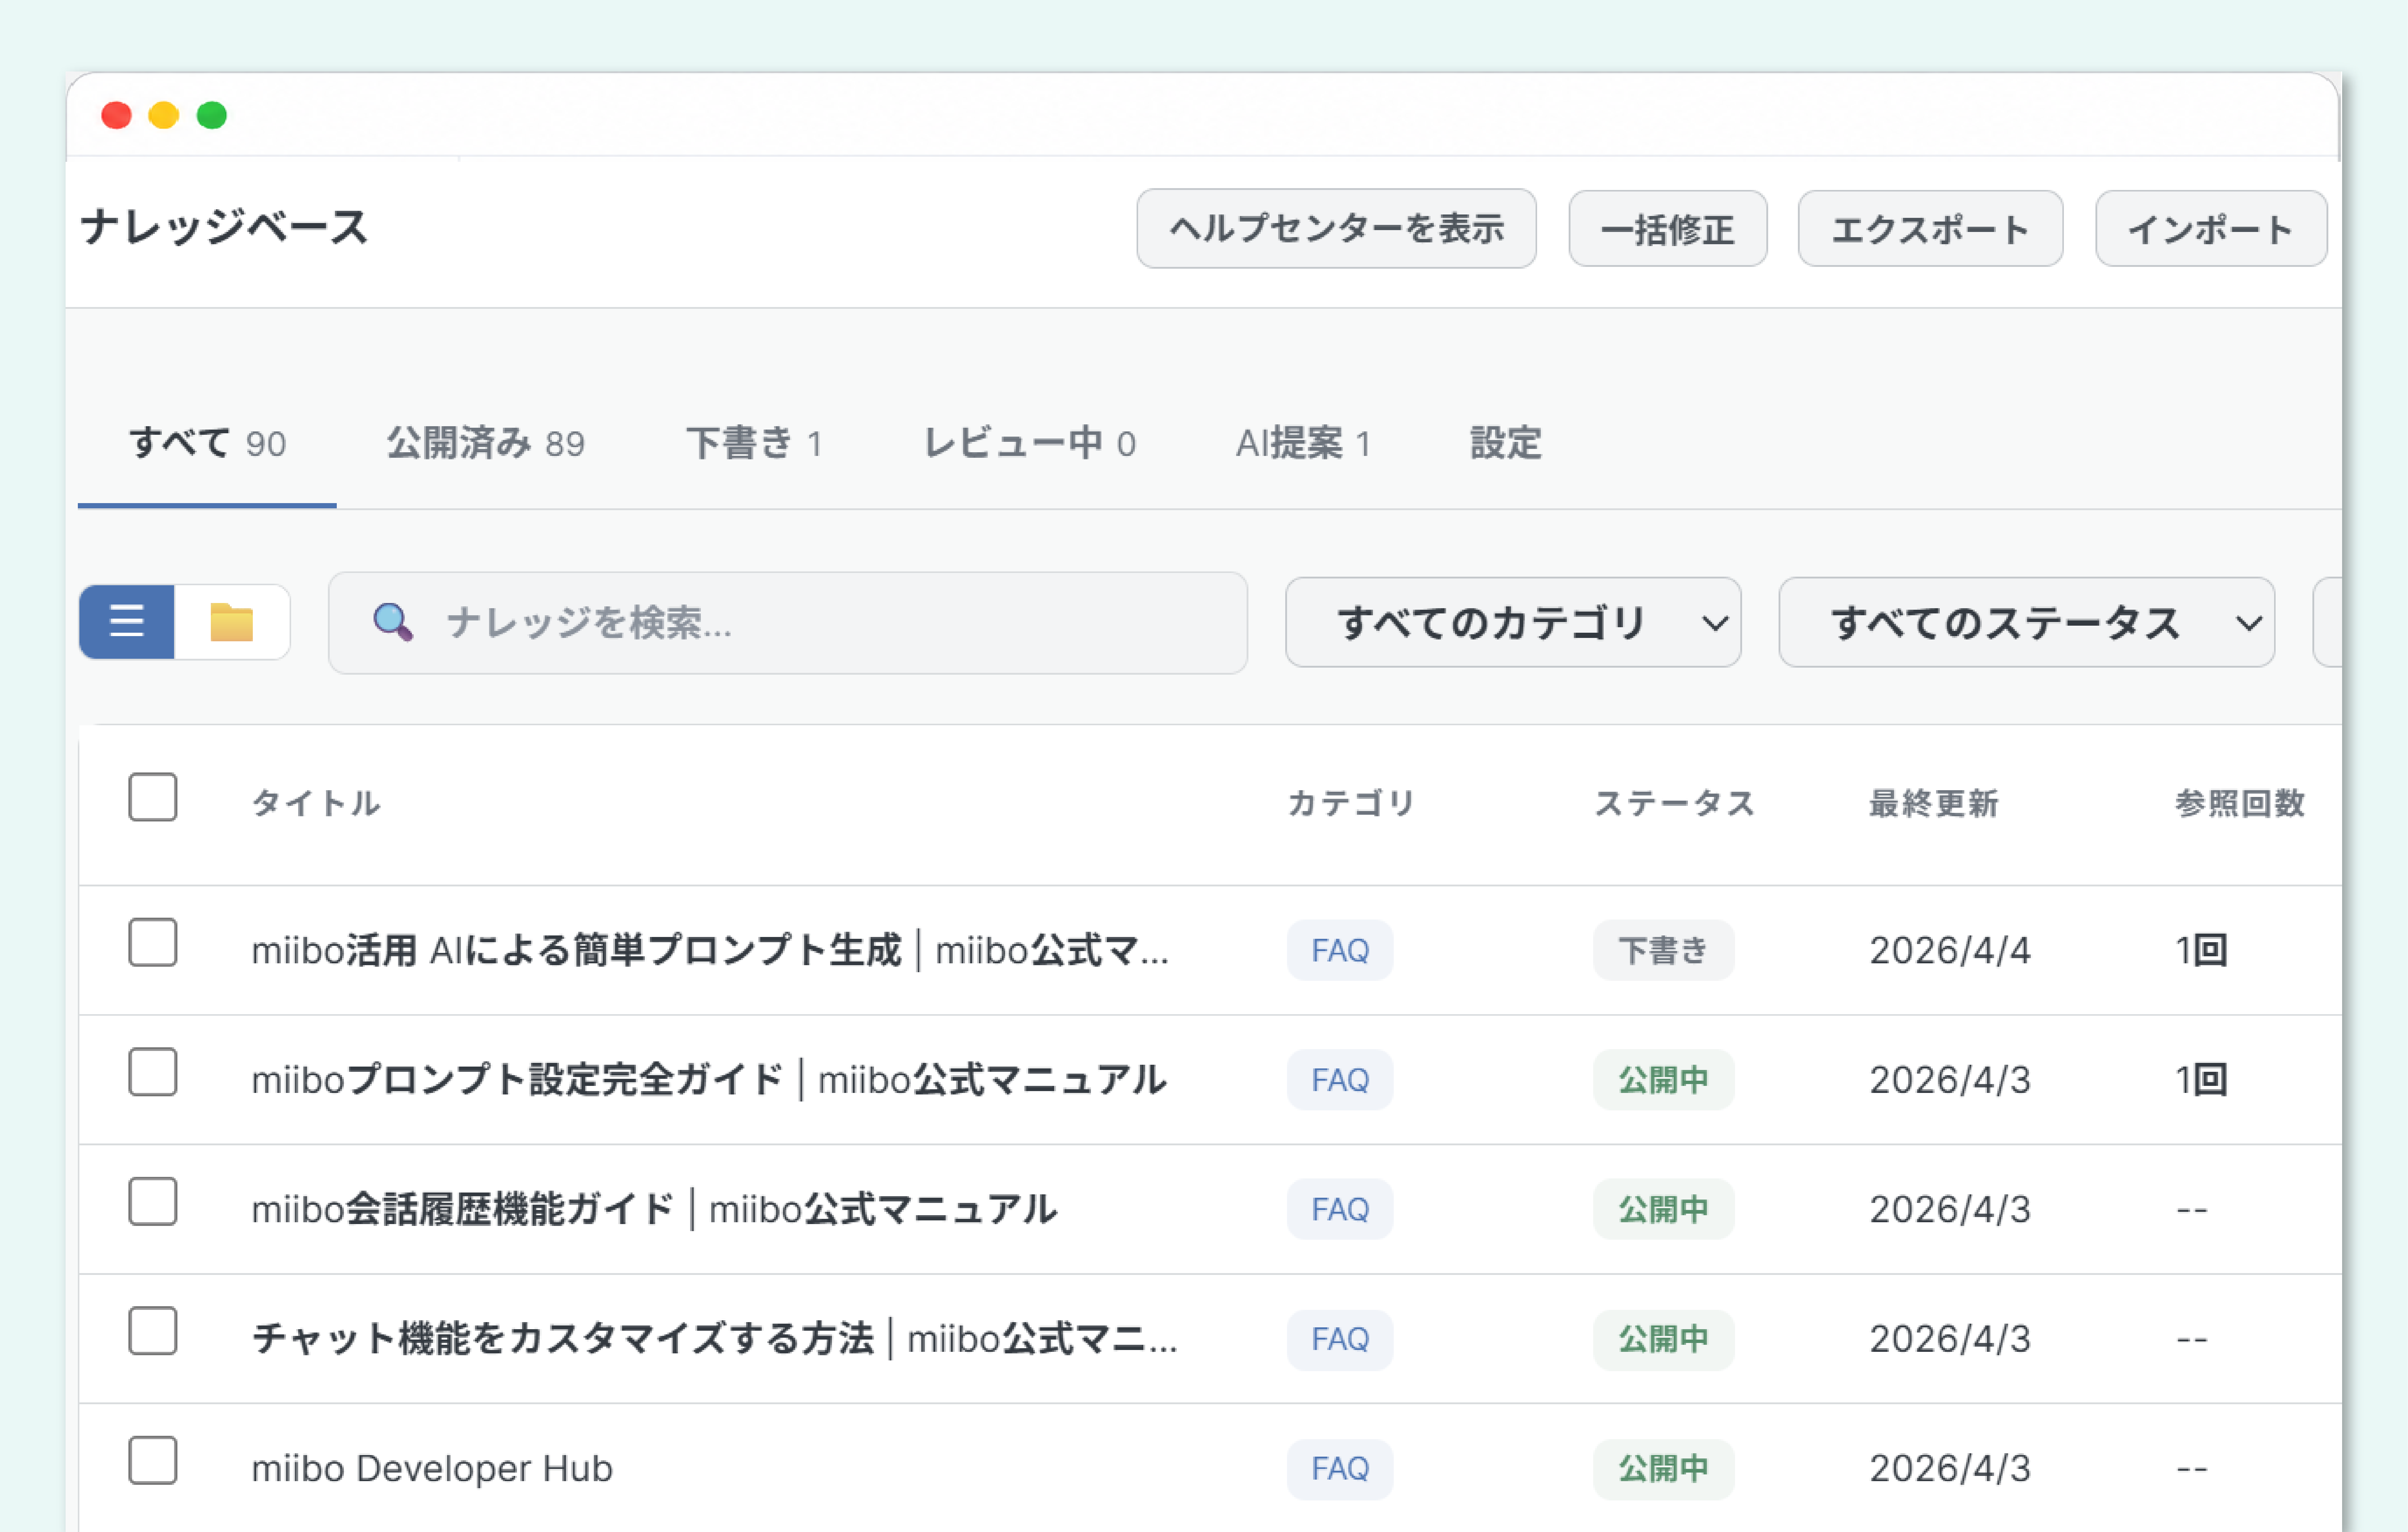Select the AI提案 1 tab
2408x1532 pixels.
(x=1303, y=443)
